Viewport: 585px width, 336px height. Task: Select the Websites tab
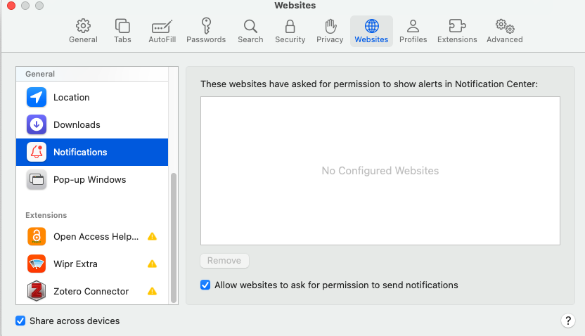coord(371,31)
